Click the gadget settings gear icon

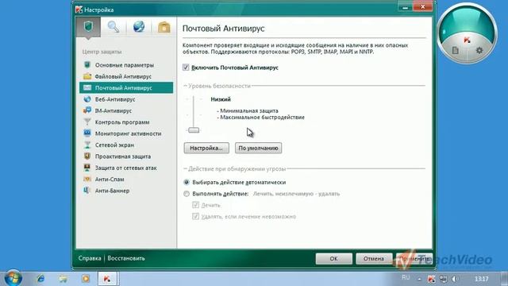(479, 50)
